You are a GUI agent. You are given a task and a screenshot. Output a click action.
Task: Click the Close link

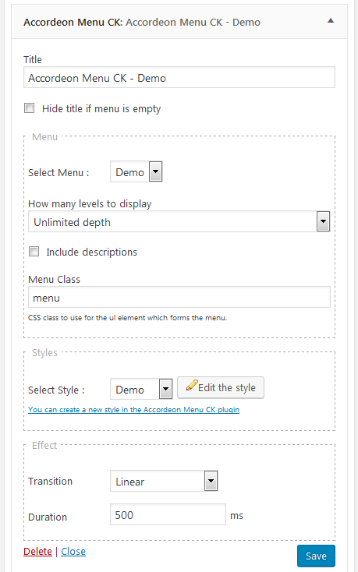pos(73,551)
